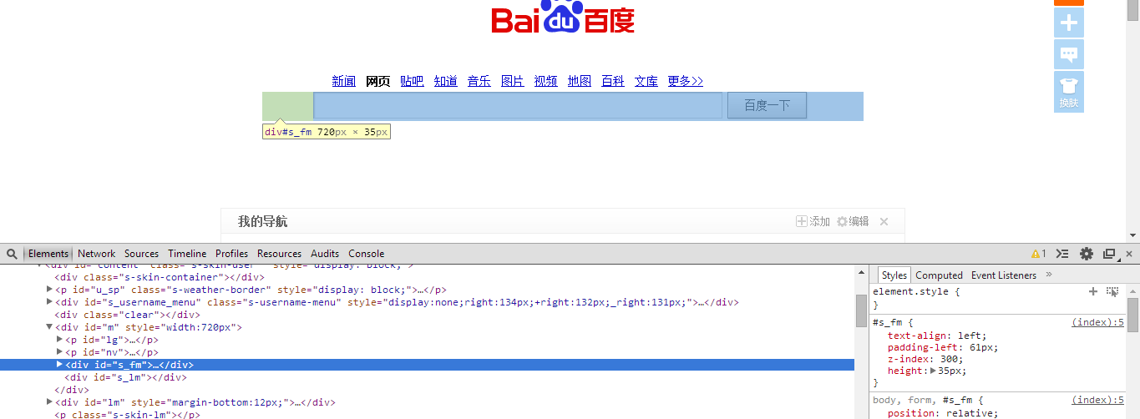Click the 百科 link
This screenshot has height=419, width=1140.
click(x=613, y=81)
